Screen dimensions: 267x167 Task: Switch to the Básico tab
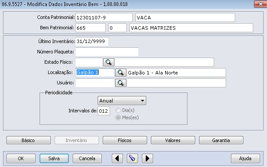click(28, 140)
